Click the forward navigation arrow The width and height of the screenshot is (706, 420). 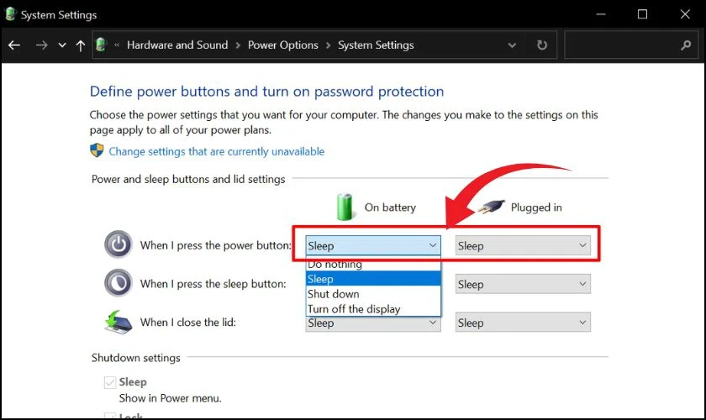41,45
